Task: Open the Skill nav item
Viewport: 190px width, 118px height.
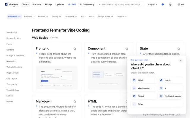Action: [x=72, y=4]
